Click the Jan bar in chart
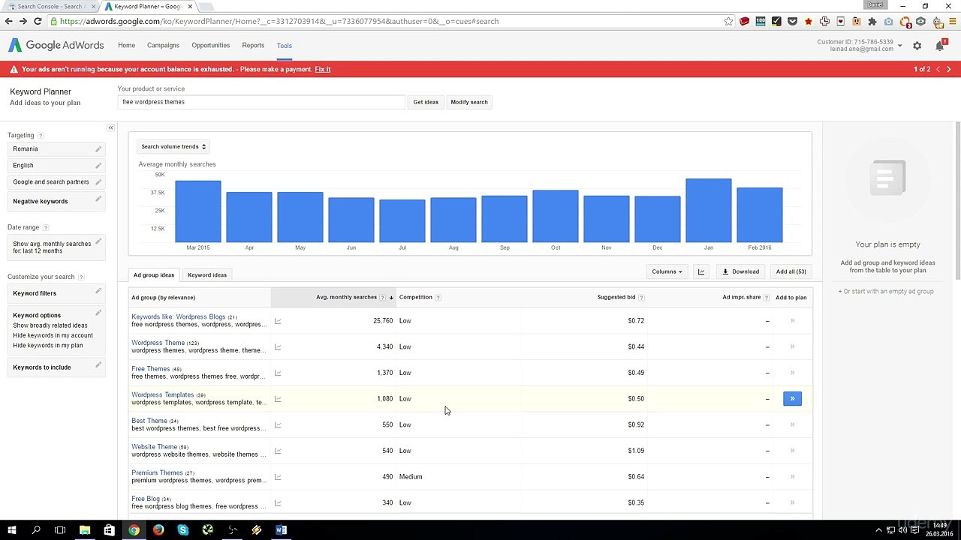The width and height of the screenshot is (961, 540). coord(708,211)
